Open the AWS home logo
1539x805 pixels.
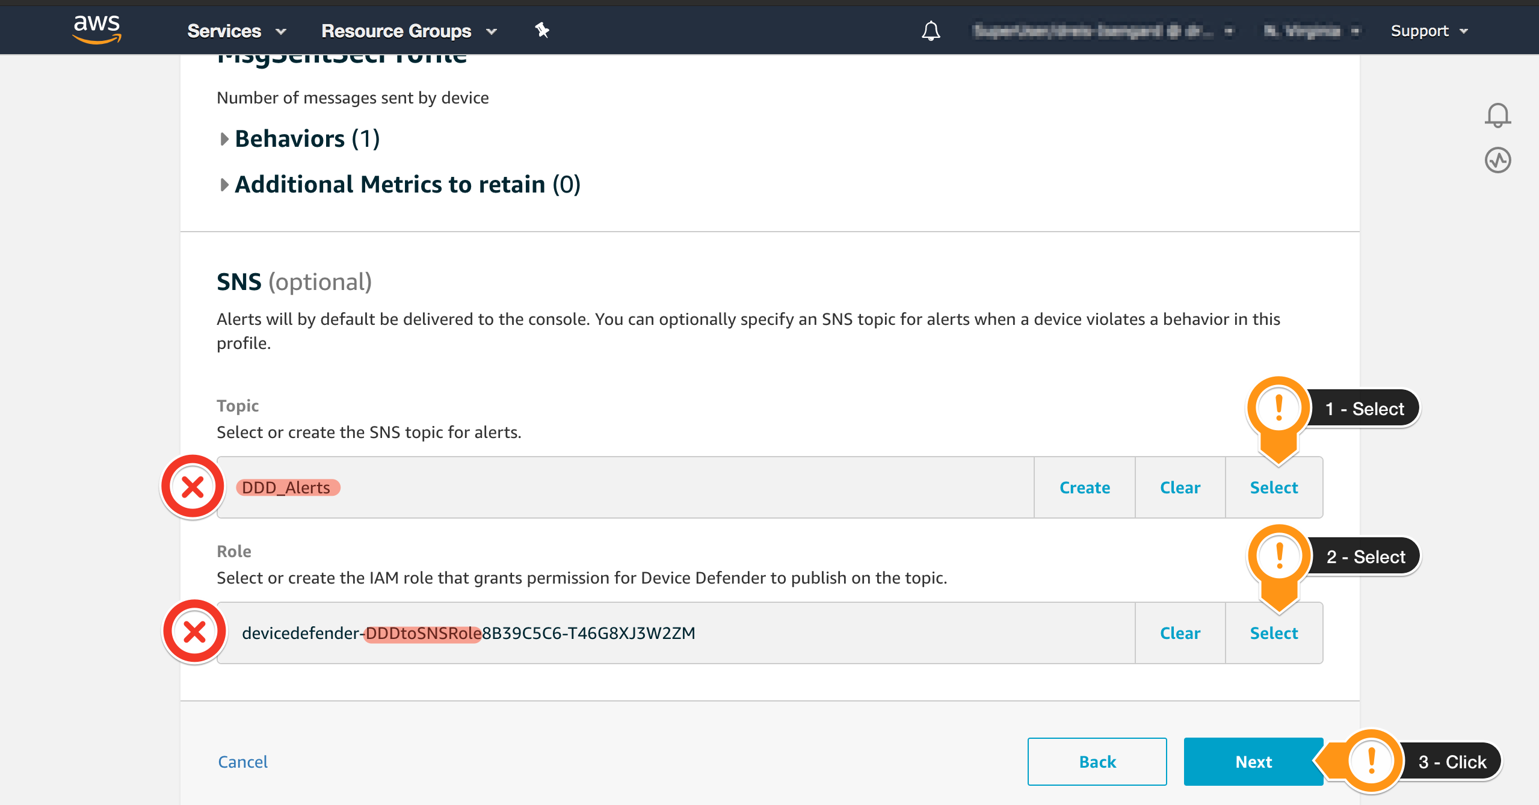point(97,29)
